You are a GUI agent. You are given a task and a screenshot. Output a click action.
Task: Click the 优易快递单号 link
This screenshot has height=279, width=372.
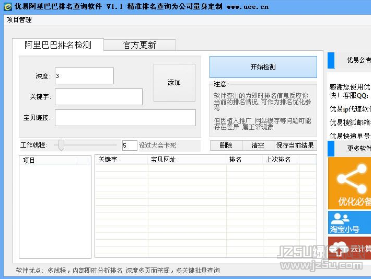(x=350, y=136)
